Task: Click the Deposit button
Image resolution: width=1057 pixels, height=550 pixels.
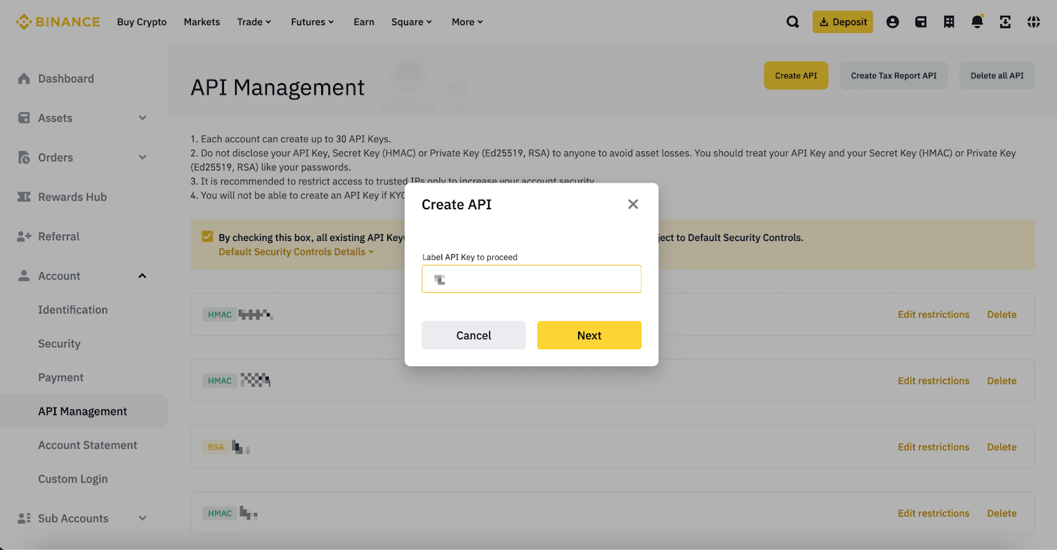Action: [842, 22]
